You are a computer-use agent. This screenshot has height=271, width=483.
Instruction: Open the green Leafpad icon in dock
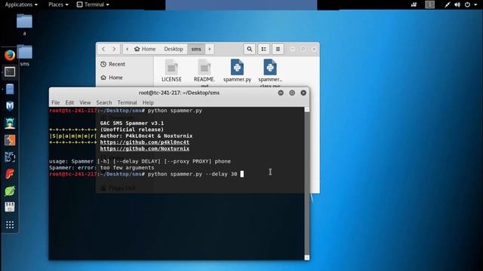pos(10,190)
